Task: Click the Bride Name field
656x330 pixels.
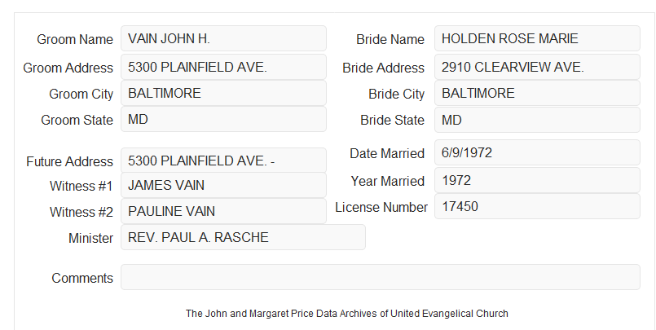Action: tap(537, 38)
